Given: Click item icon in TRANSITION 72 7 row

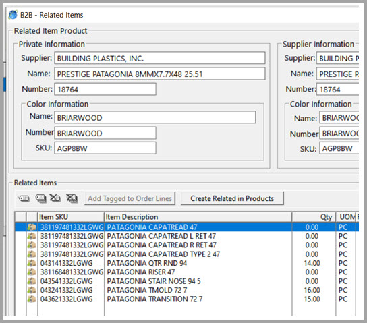Looking at the screenshot, I should coord(32,299).
